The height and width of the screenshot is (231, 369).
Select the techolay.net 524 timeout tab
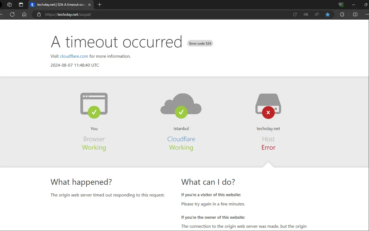click(61, 5)
